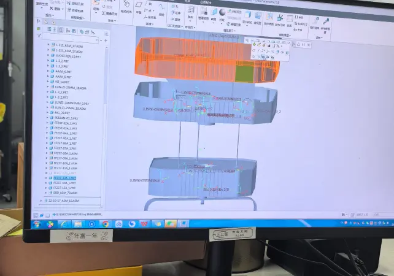Open 管理视图 view manager
394x276 pixels.
(x=203, y=14)
